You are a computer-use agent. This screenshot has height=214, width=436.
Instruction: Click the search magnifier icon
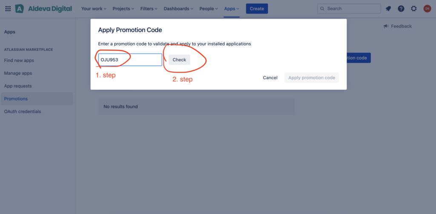[x=323, y=8]
